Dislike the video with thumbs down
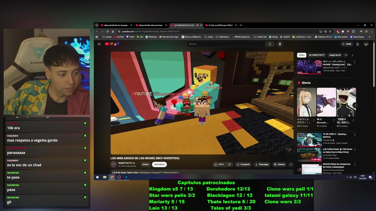376x211 pixels. (229, 164)
